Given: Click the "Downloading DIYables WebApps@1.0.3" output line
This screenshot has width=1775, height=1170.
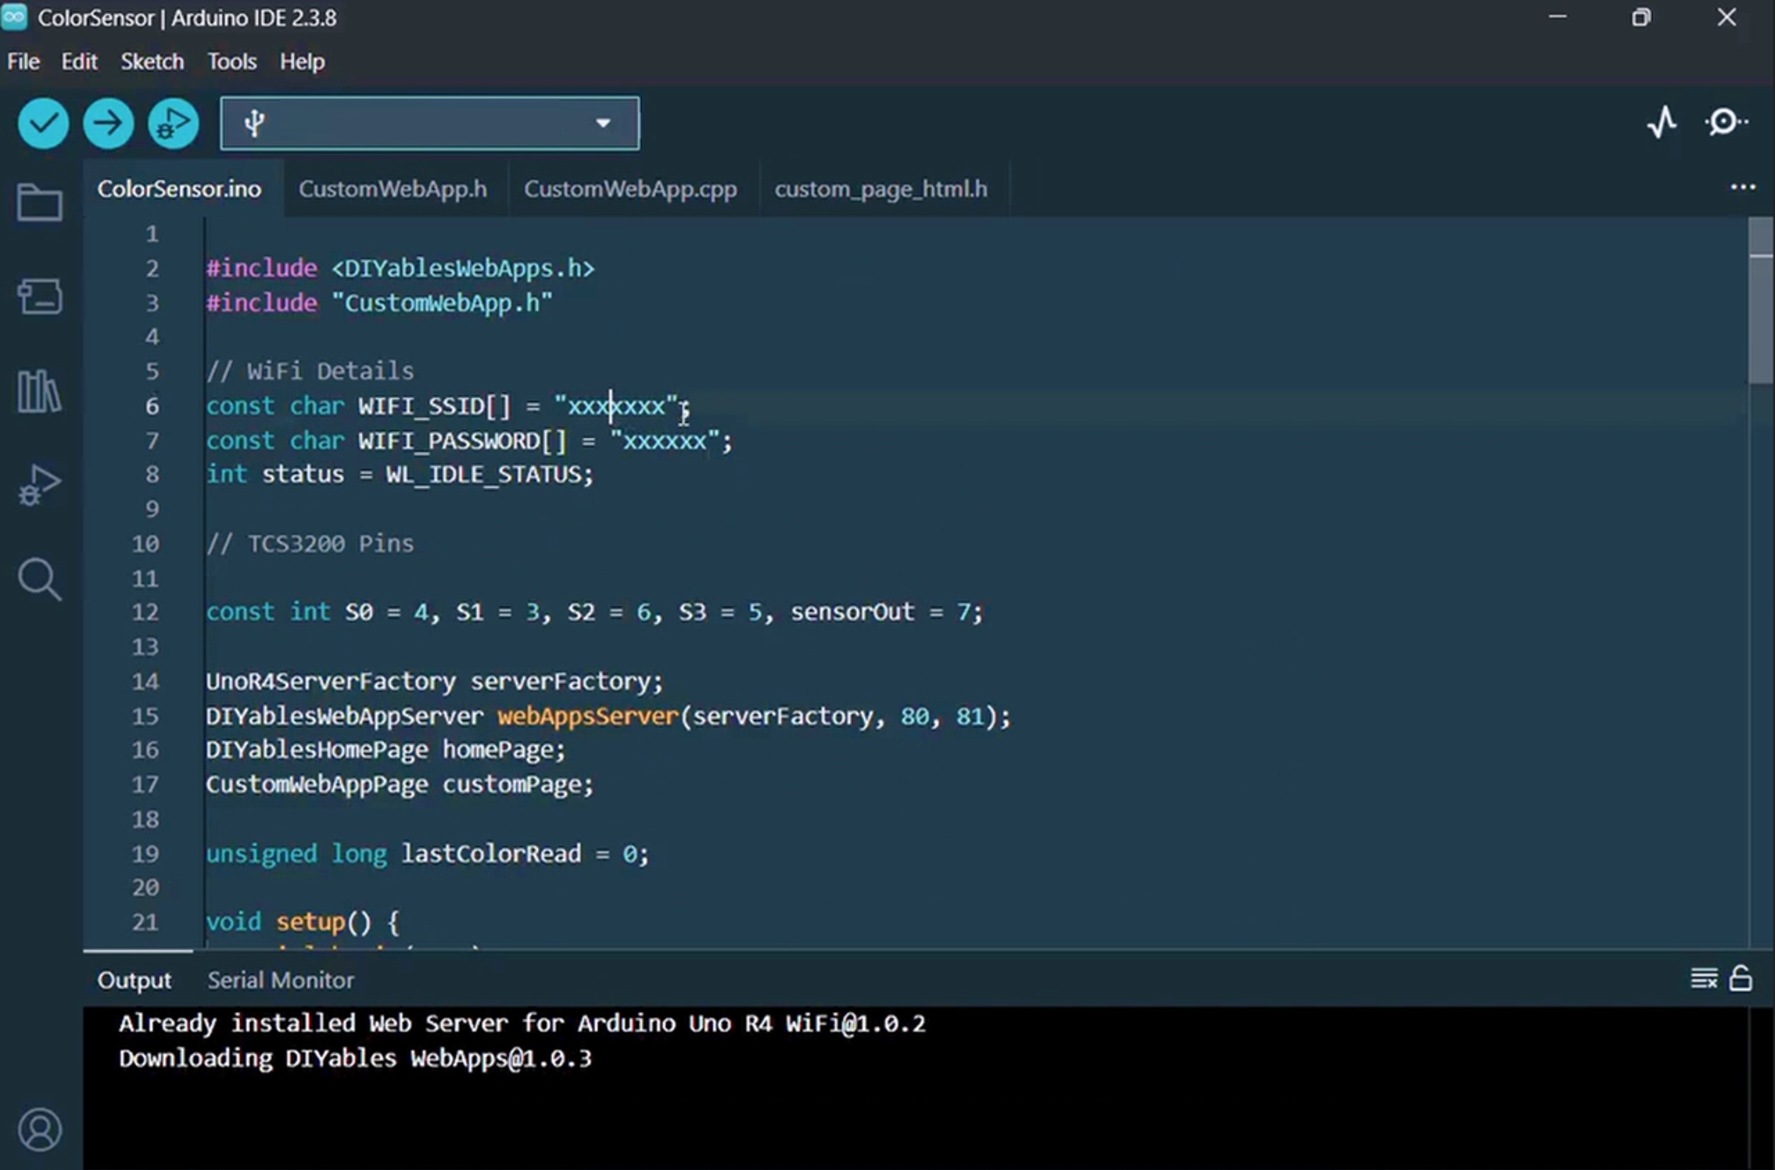Looking at the screenshot, I should (x=356, y=1058).
